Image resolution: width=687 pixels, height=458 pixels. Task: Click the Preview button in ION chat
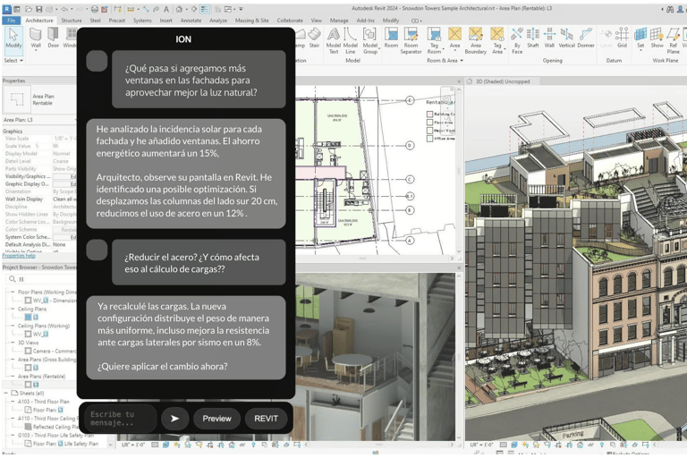pos(216,419)
